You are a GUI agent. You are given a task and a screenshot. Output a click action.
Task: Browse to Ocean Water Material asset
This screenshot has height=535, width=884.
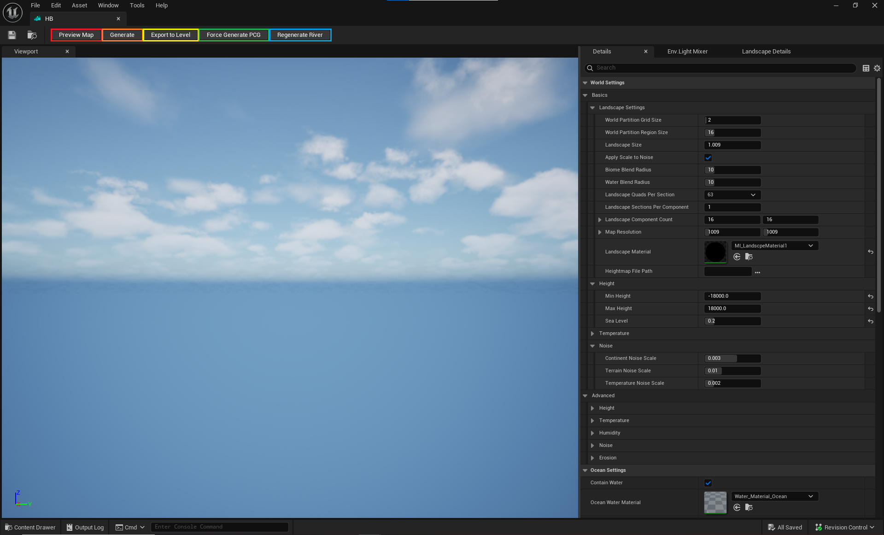click(x=749, y=507)
